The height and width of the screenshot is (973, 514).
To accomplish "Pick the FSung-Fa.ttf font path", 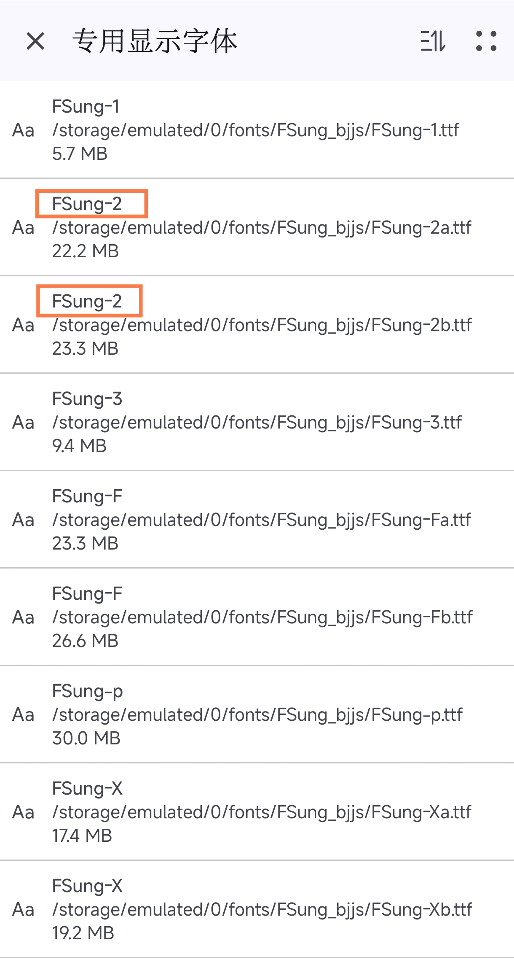I will click(x=261, y=520).
